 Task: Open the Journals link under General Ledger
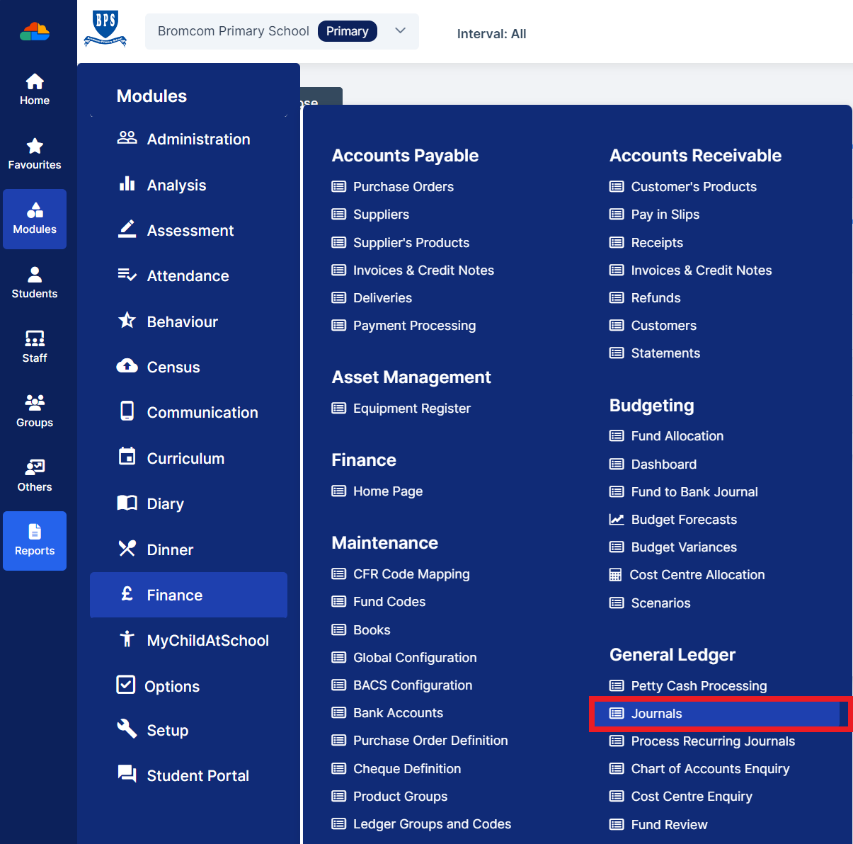coord(656,714)
